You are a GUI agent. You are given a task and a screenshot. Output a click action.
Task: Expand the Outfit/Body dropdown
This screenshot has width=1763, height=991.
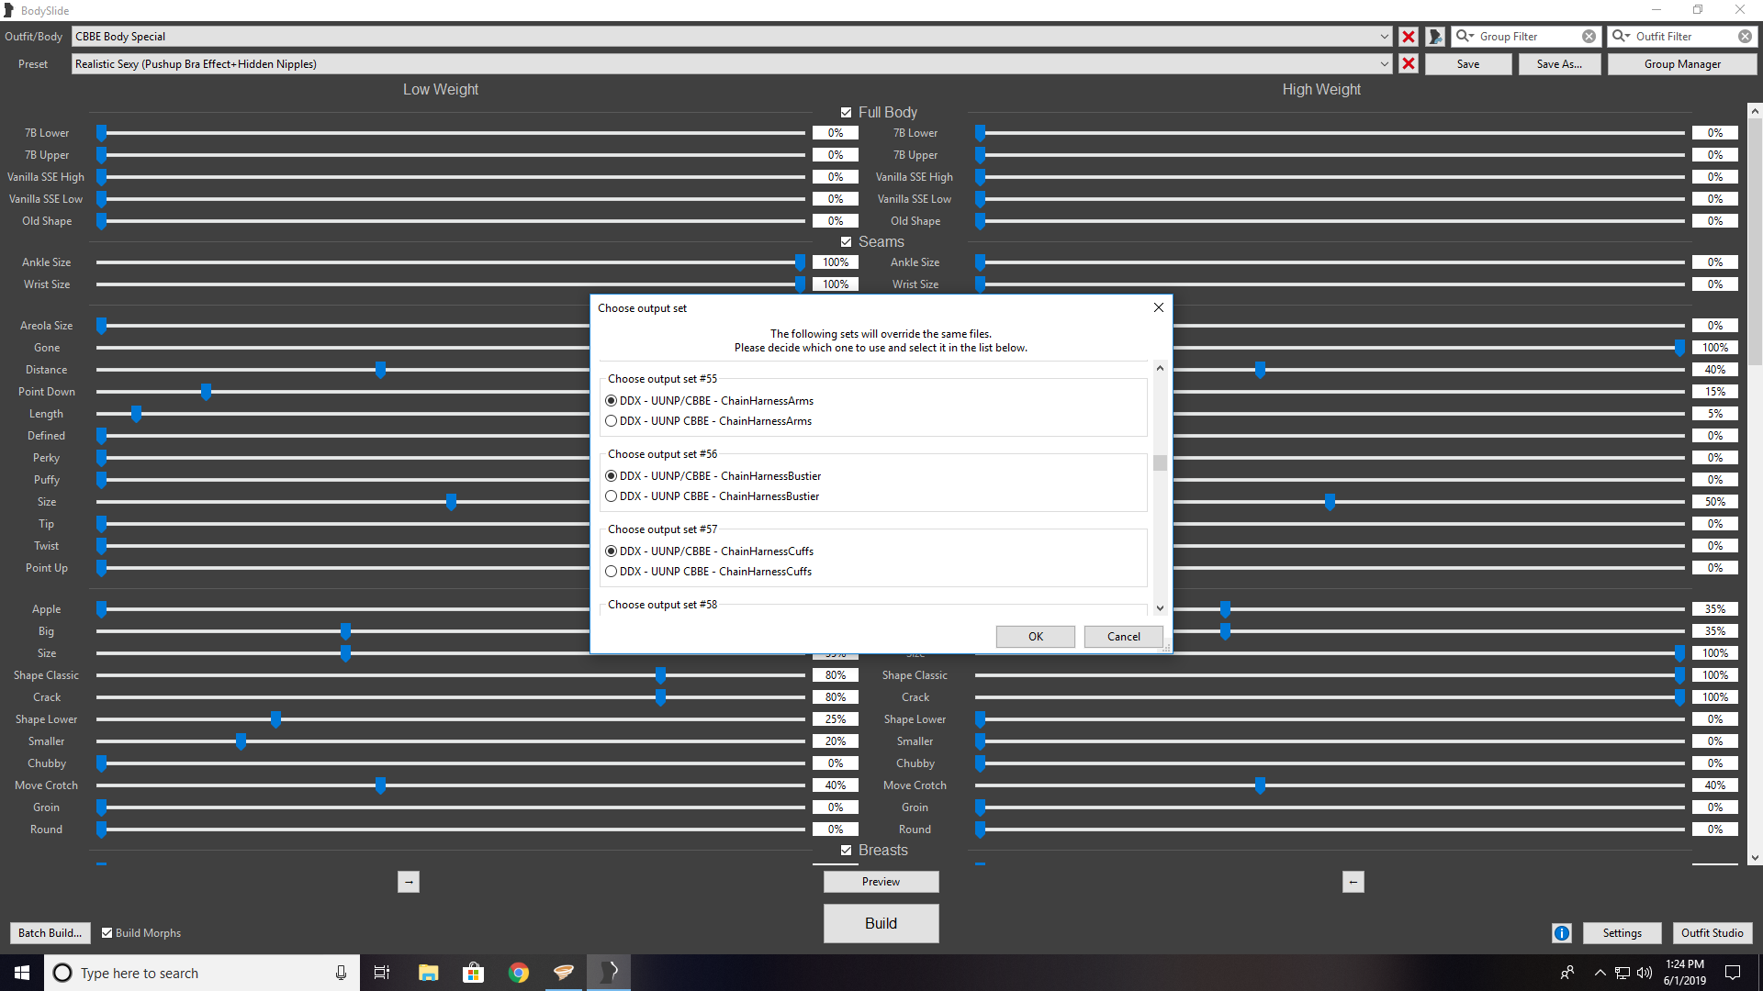pyautogui.click(x=1384, y=37)
